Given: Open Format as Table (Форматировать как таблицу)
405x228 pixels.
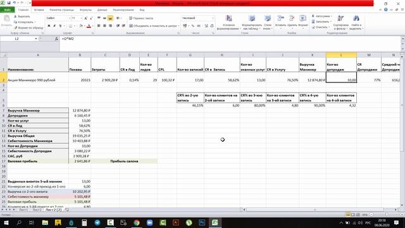Looking at the screenshot, I should [x=252, y=23].
